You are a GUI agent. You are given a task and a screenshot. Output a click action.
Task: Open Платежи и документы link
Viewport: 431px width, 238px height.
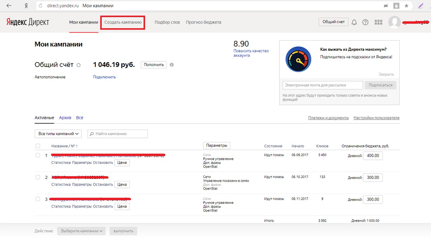tap(328, 118)
